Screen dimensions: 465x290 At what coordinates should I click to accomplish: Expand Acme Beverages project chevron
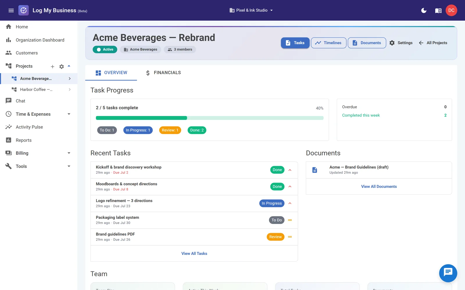(69, 79)
